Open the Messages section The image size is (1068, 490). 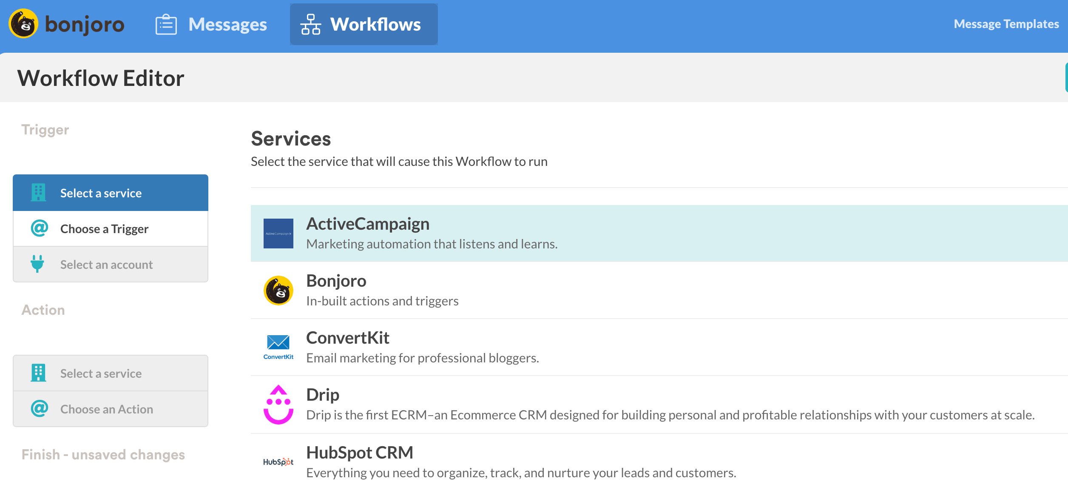[211, 24]
